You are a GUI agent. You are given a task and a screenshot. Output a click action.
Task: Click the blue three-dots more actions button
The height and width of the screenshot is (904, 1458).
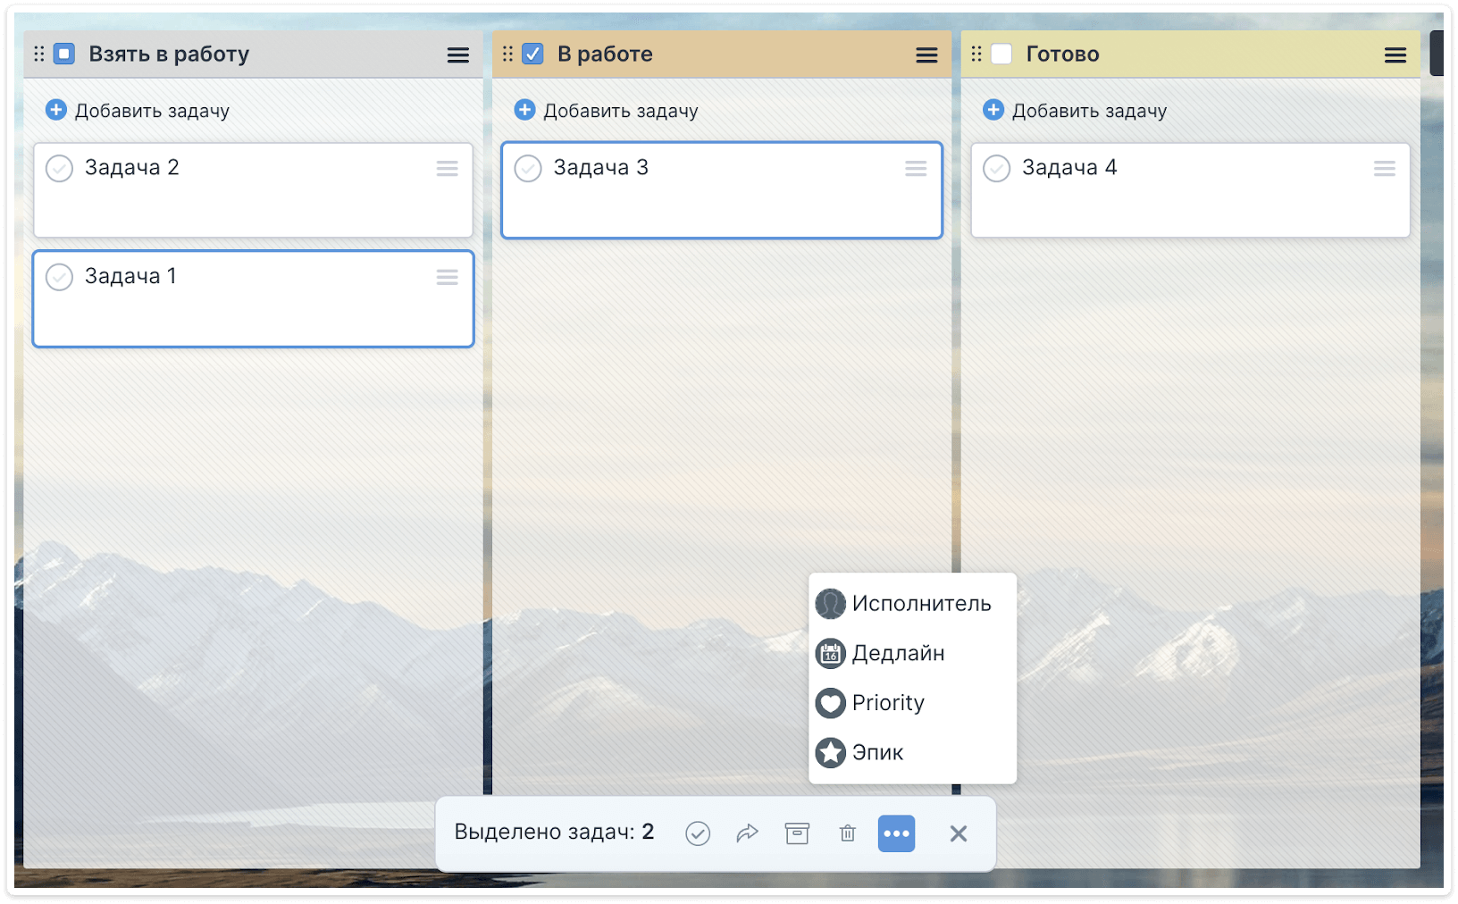click(x=896, y=833)
